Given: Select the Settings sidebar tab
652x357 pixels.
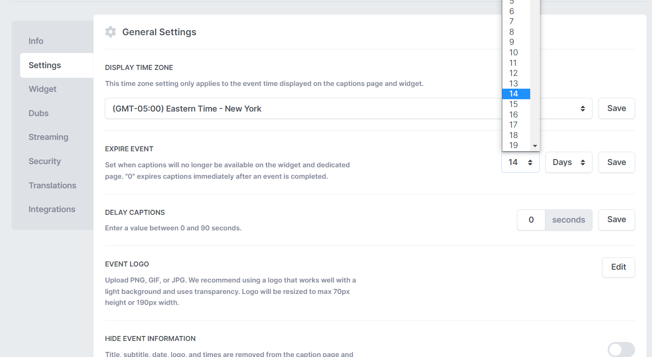Looking at the screenshot, I should click(57, 65).
